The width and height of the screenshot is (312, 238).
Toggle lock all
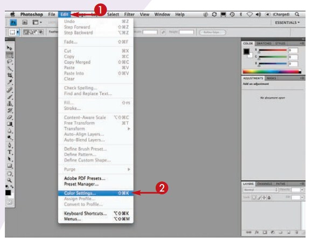pos(269,198)
